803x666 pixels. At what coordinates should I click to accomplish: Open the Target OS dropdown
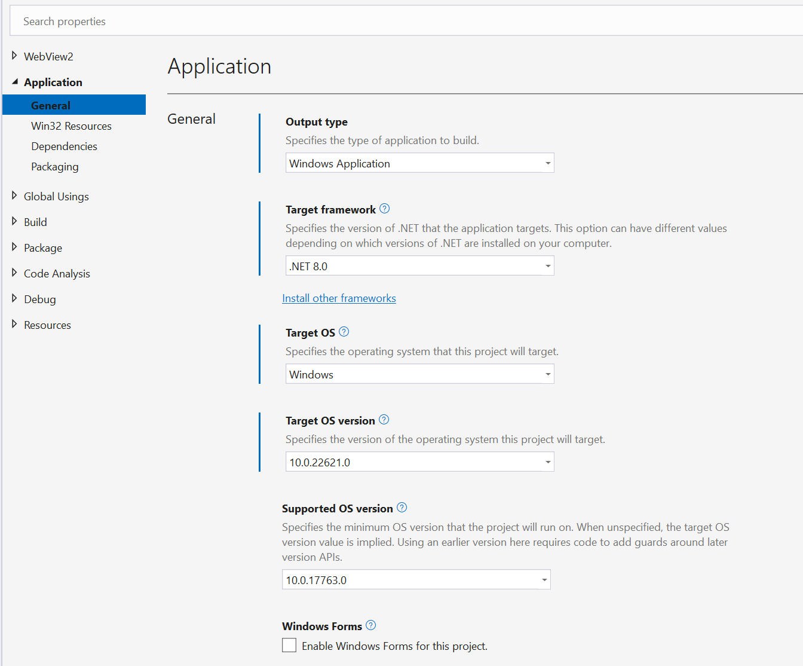point(547,374)
